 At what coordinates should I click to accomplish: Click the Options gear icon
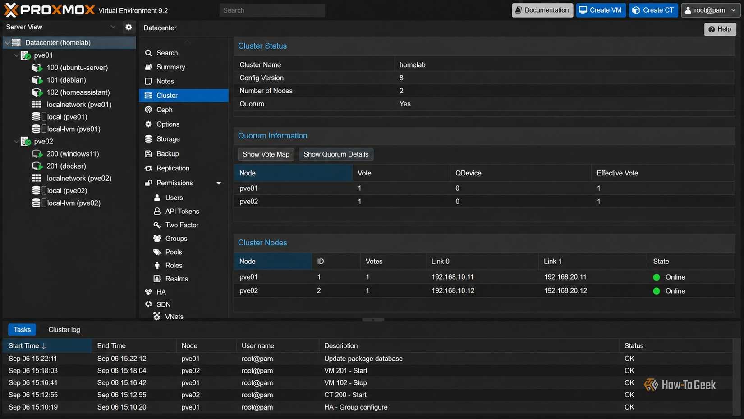pos(148,124)
